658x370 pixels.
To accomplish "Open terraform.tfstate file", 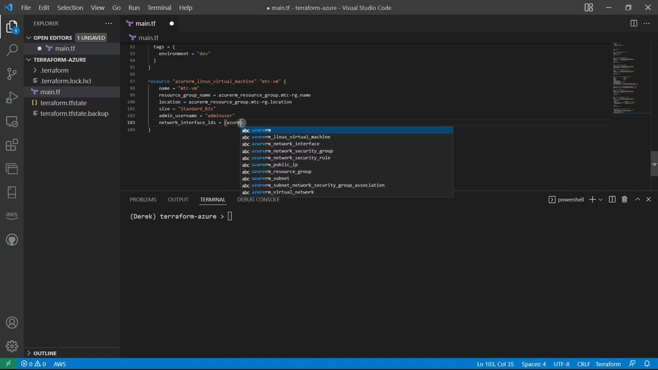I will click(x=63, y=103).
